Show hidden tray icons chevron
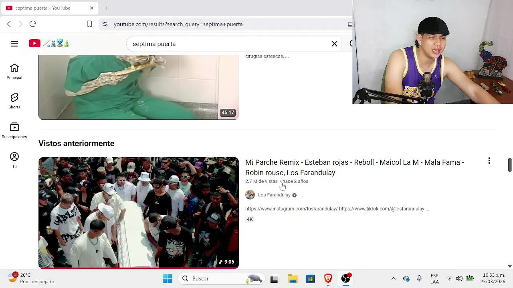This screenshot has width=513, height=288. (394, 278)
